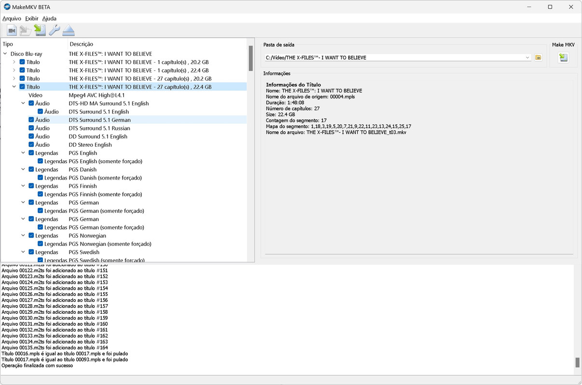Image resolution: width=582 pixels, height=385 pixels.
Task: Open the Arquivo menu
Action: [12, 18]
